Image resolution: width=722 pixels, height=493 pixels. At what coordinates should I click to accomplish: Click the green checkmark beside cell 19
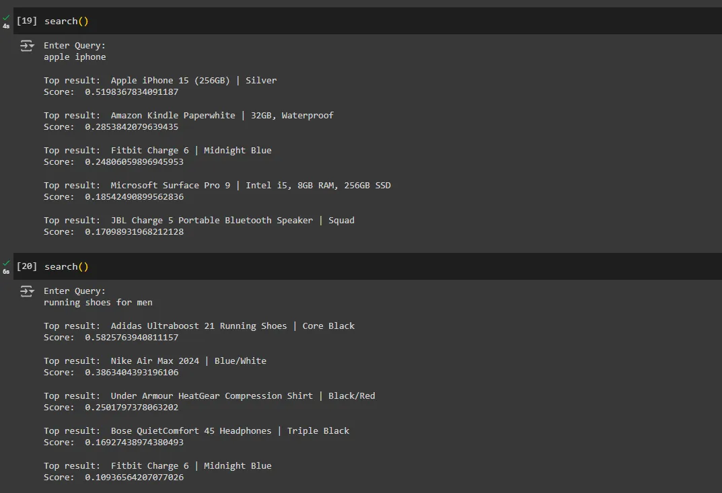6,18
